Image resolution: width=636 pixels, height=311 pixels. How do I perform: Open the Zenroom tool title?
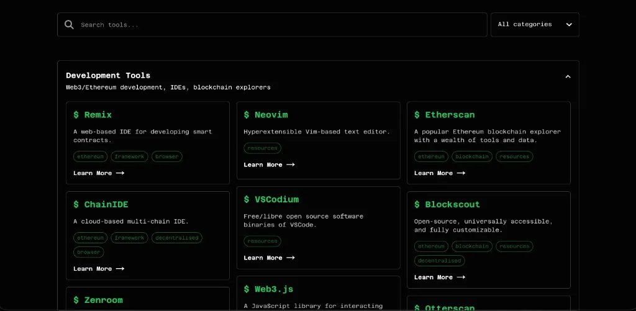click(103, 300)
